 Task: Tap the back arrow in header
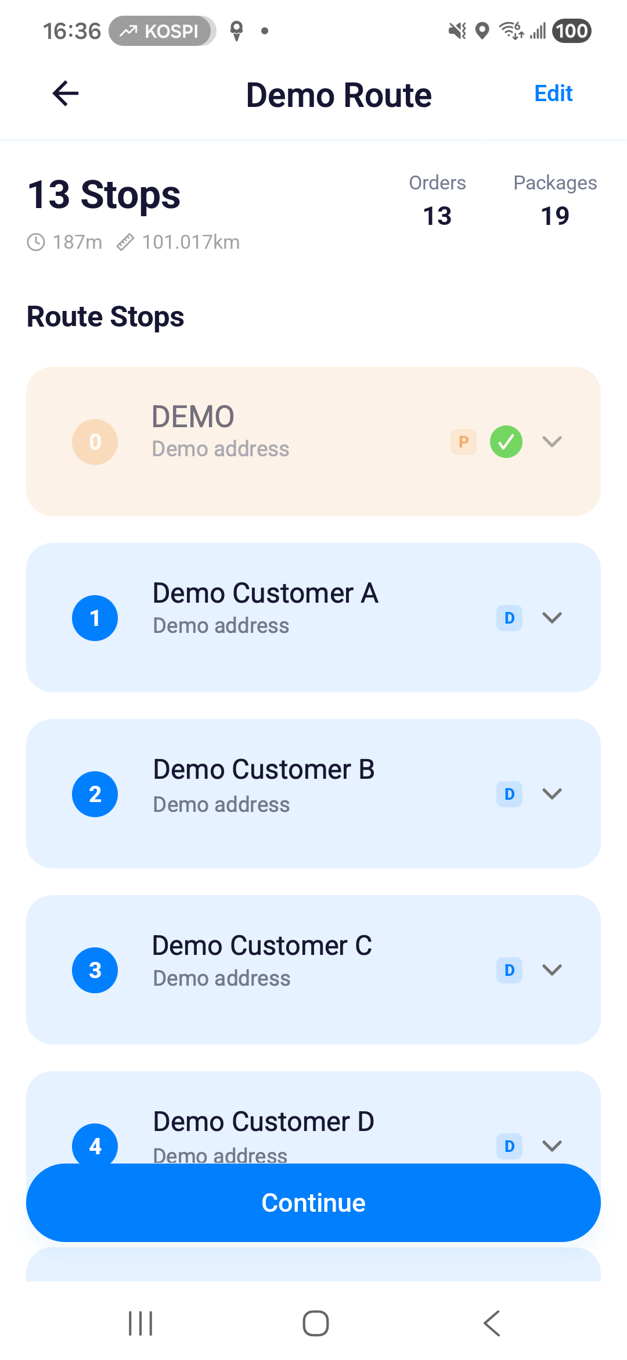tap(66, 94)
